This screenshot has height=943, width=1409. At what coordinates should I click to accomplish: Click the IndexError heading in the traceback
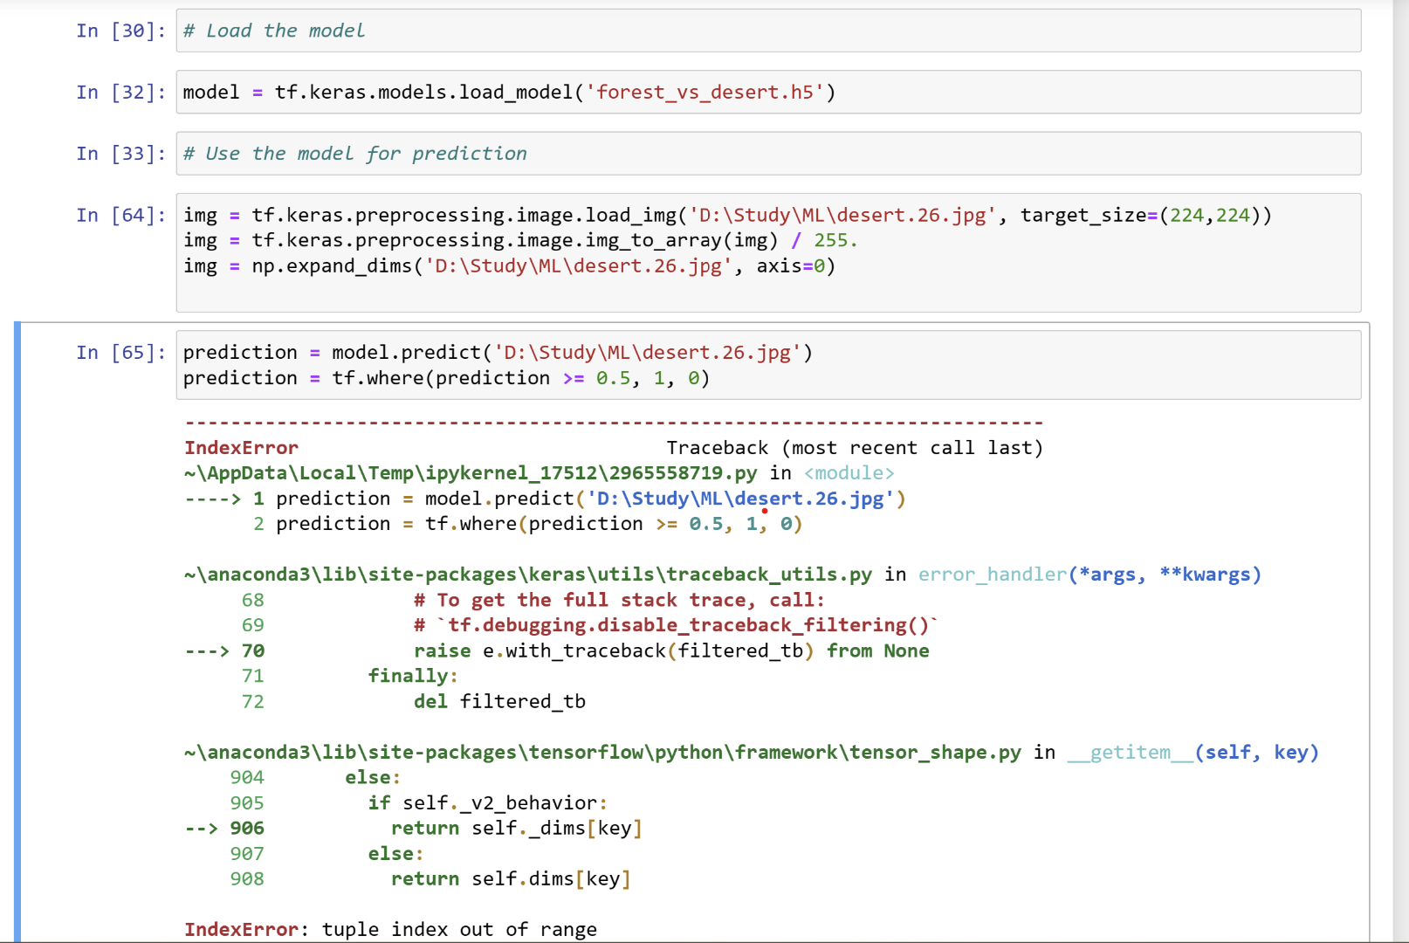[242, 447]
